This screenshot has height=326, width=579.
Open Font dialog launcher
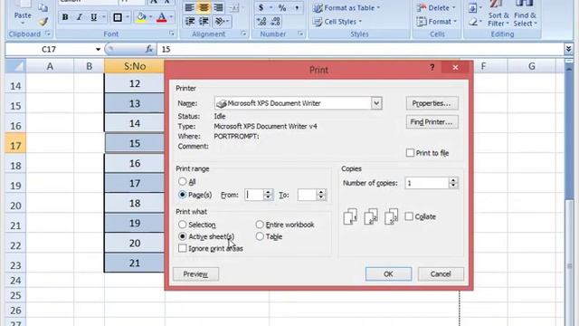pos(172,34)
